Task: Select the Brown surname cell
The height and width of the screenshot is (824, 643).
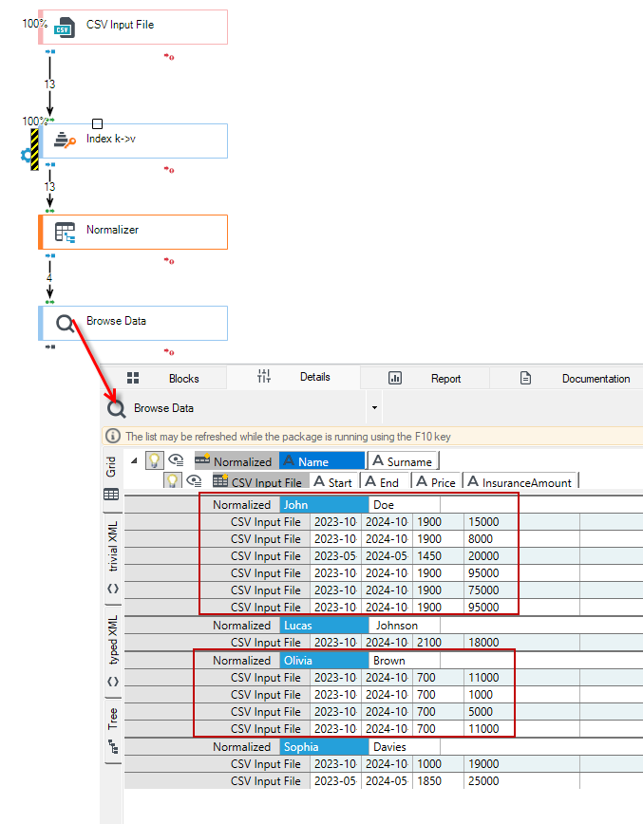Action: click(405, 661)
